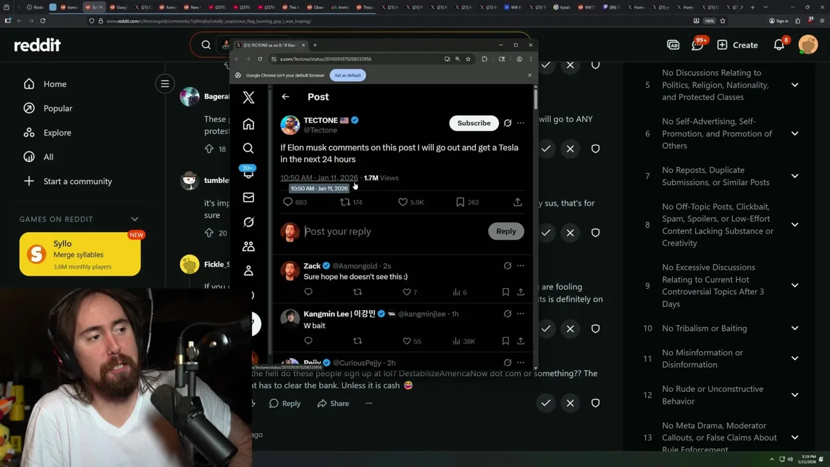Bookmark Kangmin Lee's reply

506,341
